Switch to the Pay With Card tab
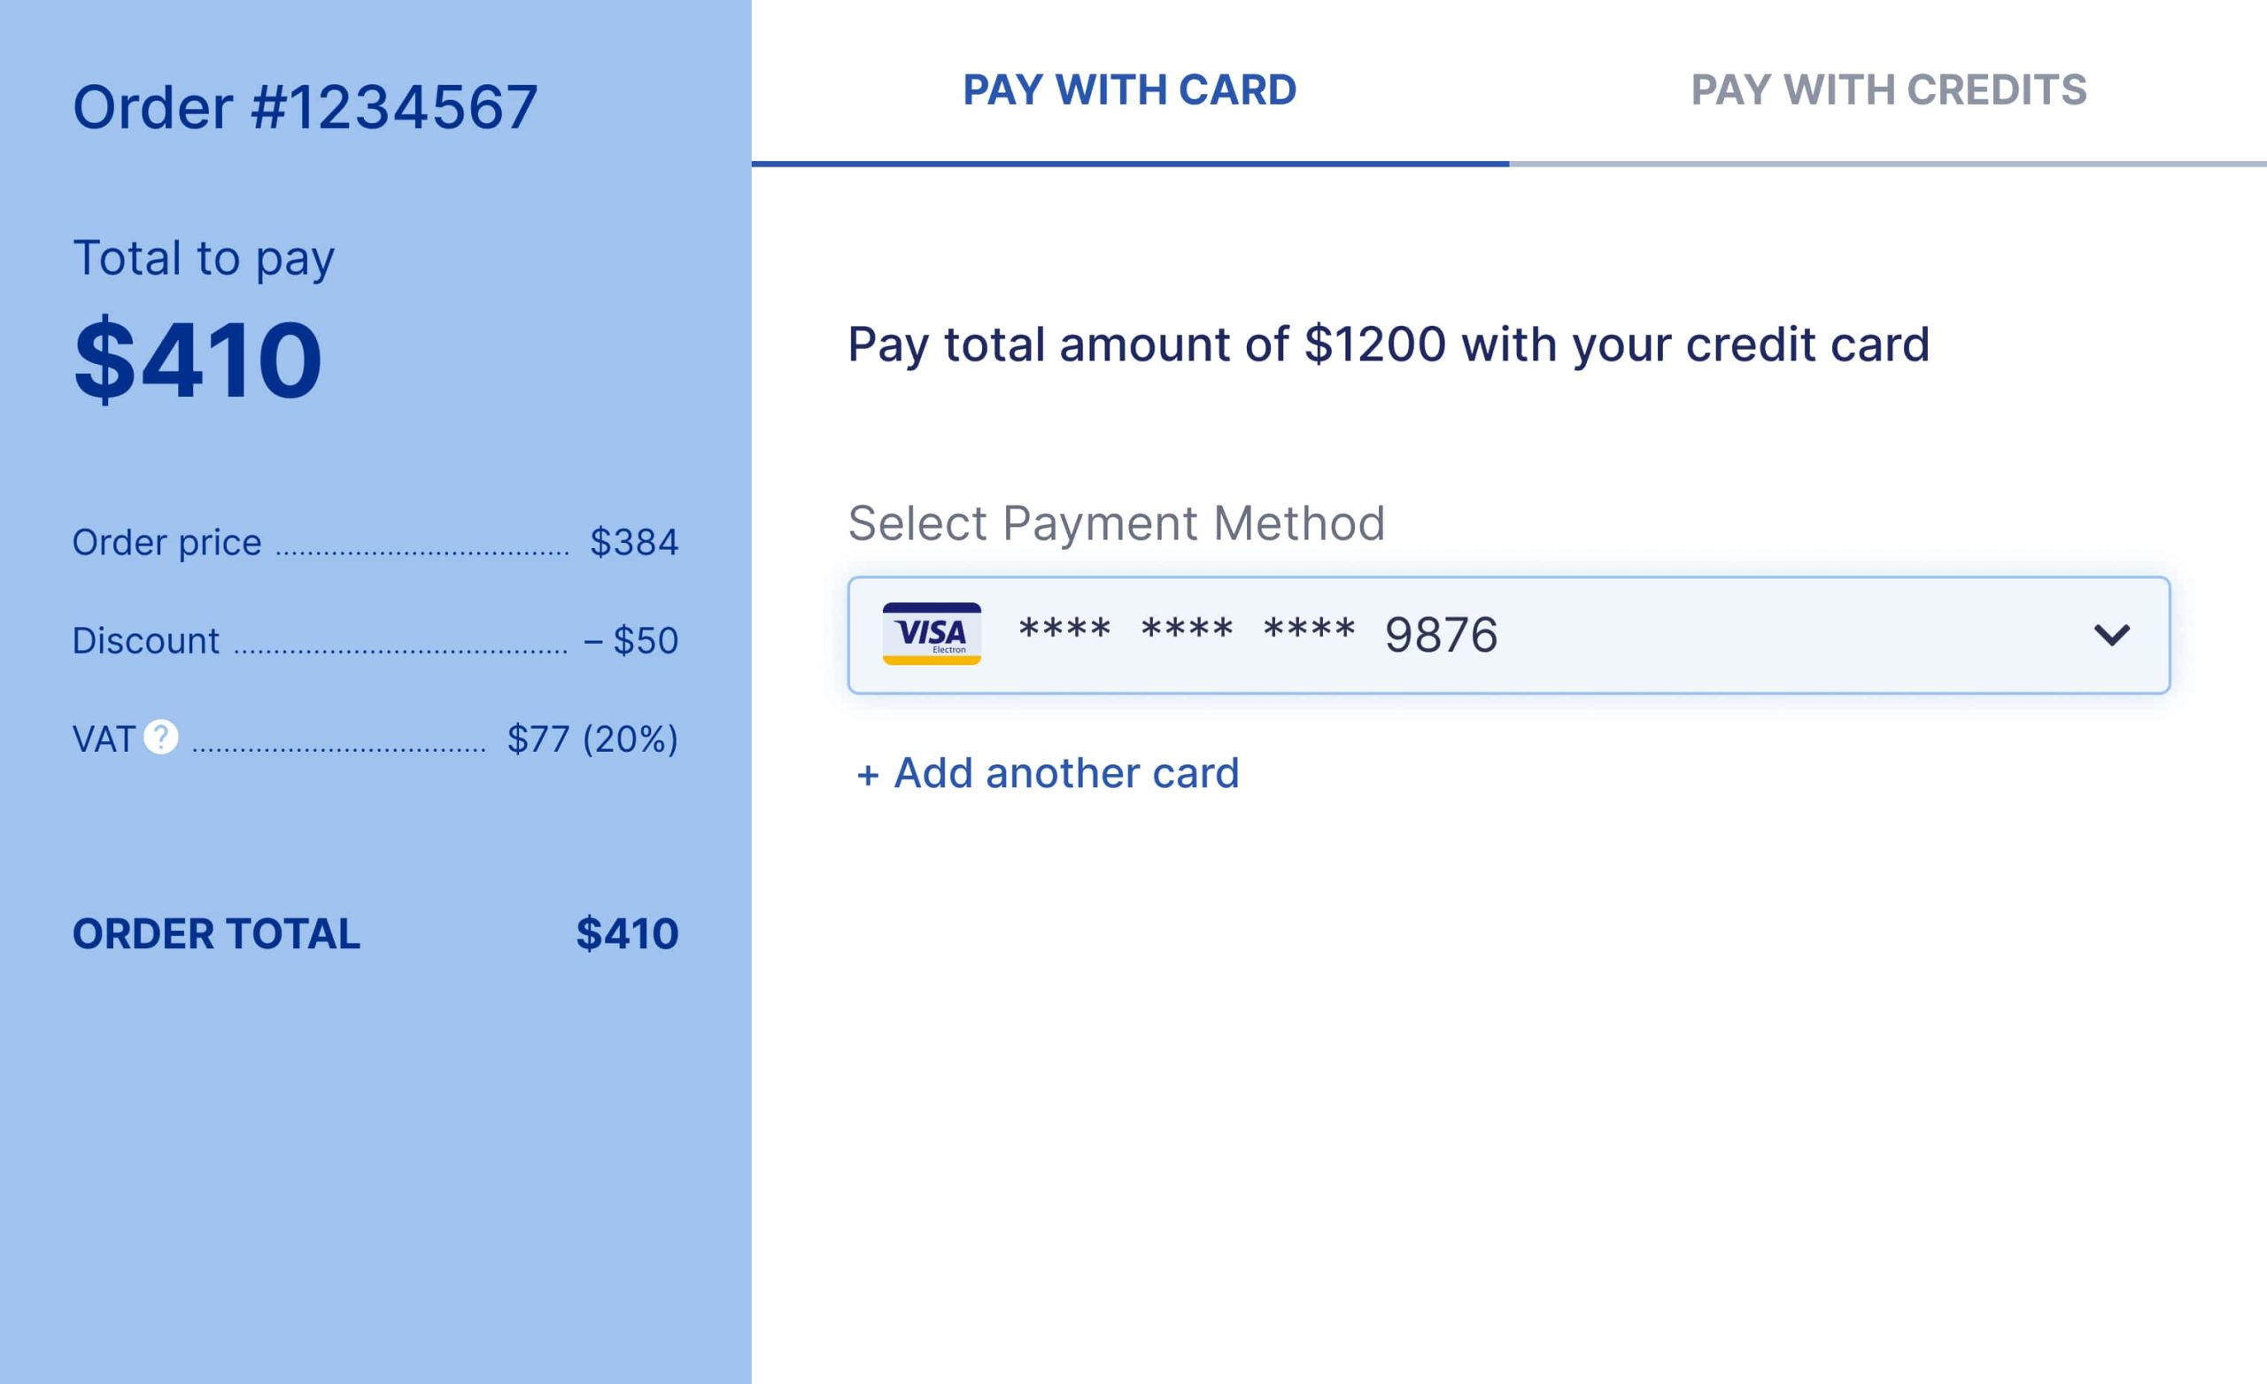The width and height of the screenshot is (2267, 1384). [1129, 90]
